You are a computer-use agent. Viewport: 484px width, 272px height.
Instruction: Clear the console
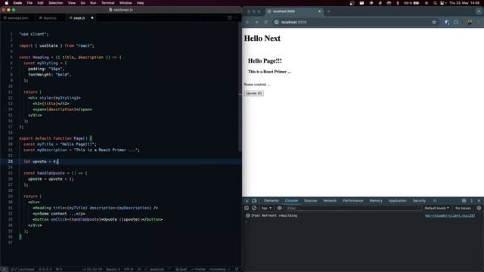click(x=254, y=209)
